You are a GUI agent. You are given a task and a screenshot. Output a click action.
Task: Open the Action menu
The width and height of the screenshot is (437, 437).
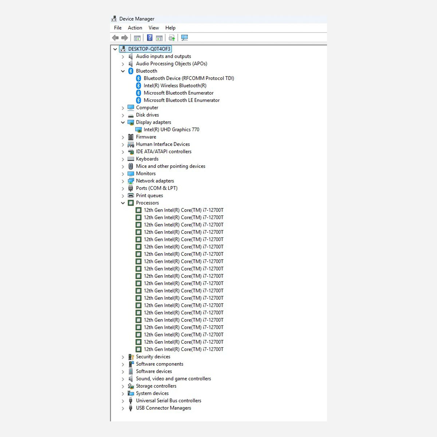(135, 28)
